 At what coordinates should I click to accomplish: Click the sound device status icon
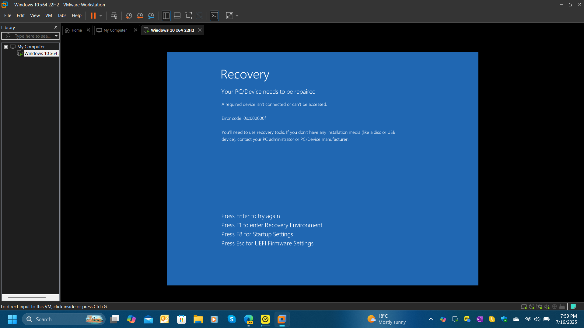coord(547,306)
